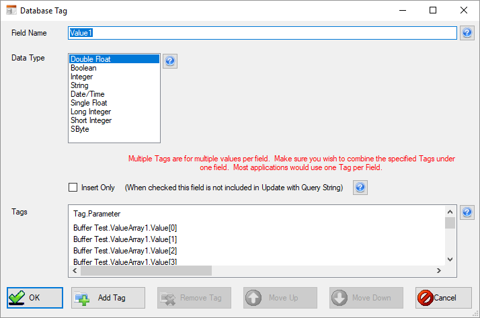Open help icon next to Data Type list
This screenshot has height=318, width=480.
(x=170, y=61)
